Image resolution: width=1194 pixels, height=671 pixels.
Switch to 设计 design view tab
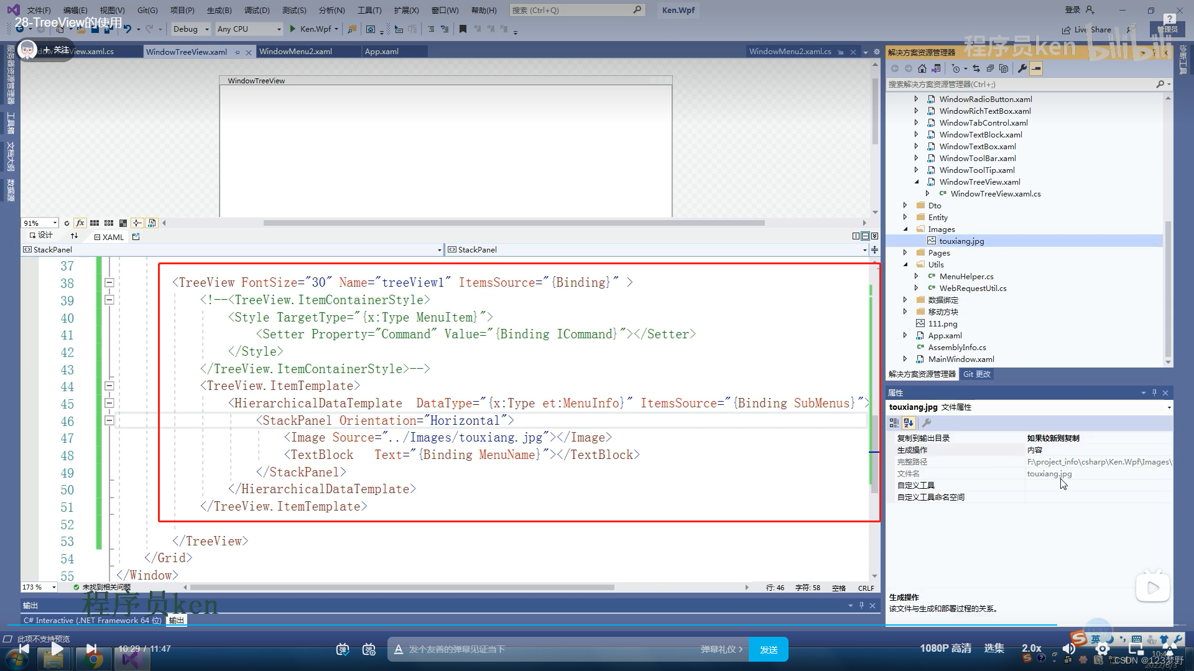pos(41,236)
